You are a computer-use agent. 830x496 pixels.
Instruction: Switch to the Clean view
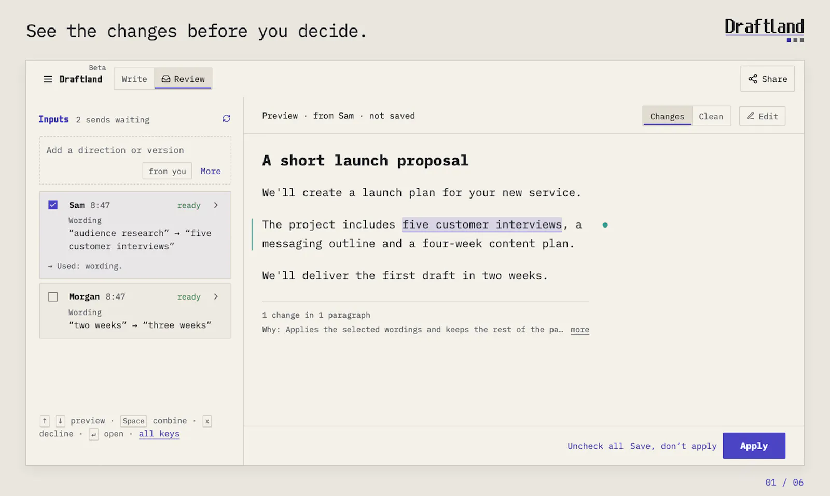(x=711, y=116)
